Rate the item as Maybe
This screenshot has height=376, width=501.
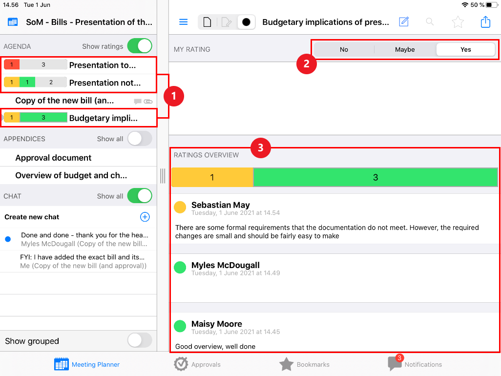(405, 49)
